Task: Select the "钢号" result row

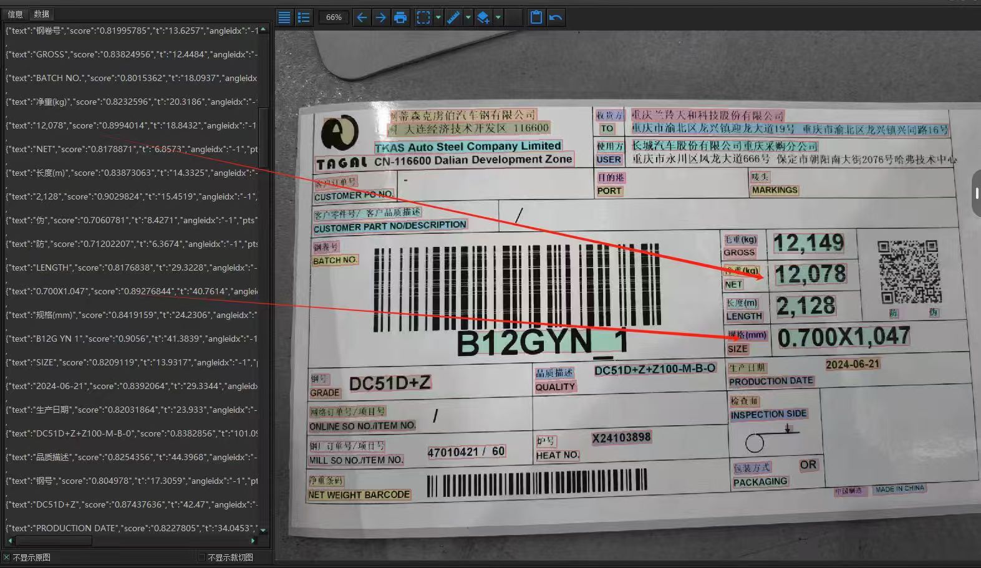Action: pyautogui.click(x=132, y=481)
